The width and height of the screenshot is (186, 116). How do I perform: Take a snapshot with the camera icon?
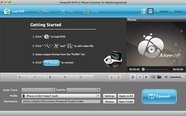[x=153, y=77]
